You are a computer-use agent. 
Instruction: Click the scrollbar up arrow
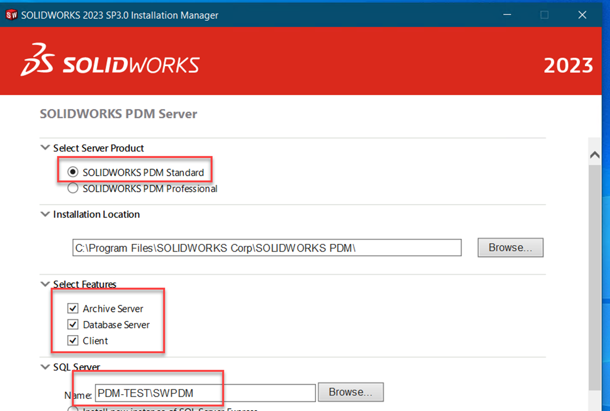595,154
